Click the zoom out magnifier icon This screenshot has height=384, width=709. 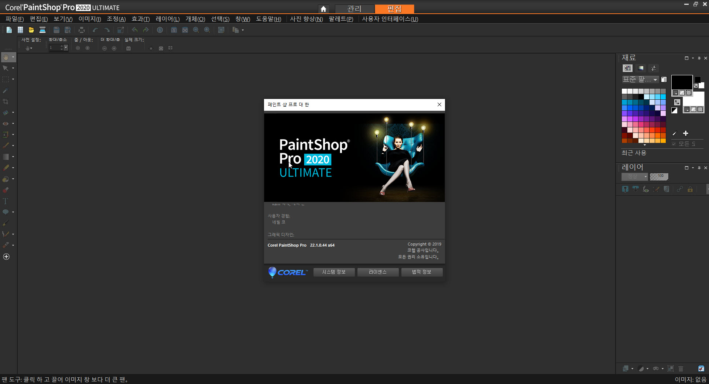pos(196,30)
